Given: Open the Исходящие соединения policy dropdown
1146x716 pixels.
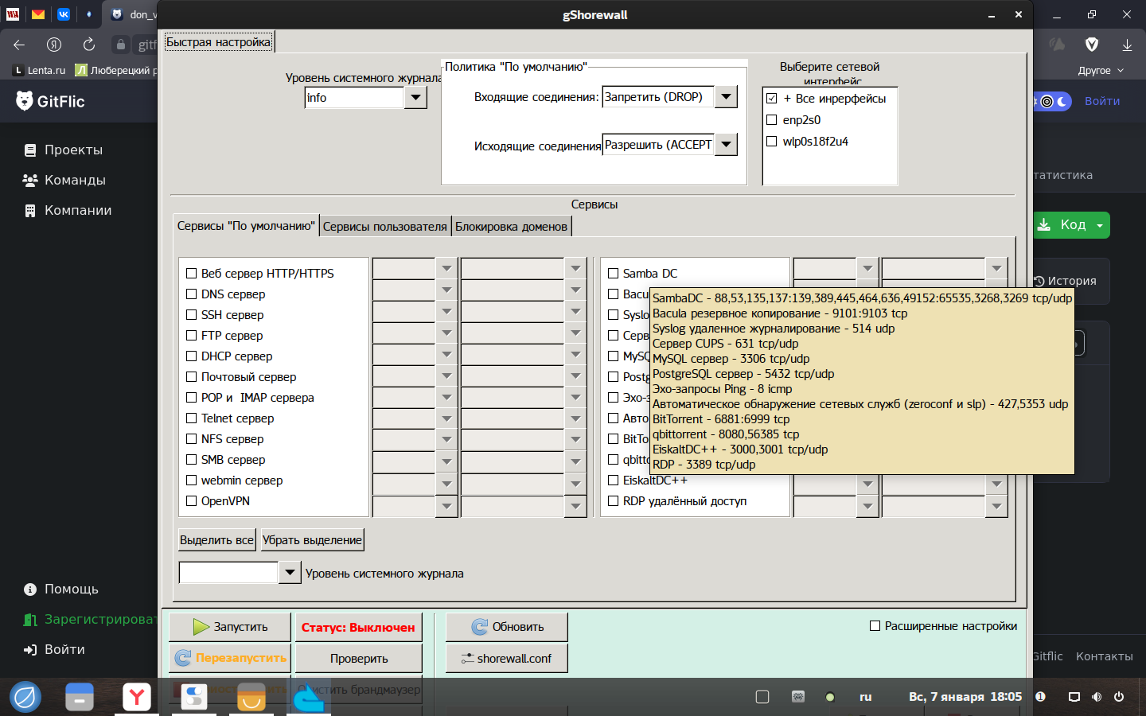Looking at the screenshot, I should [726, 145].
